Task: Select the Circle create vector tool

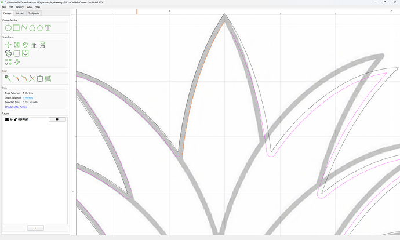Action: 9,28
